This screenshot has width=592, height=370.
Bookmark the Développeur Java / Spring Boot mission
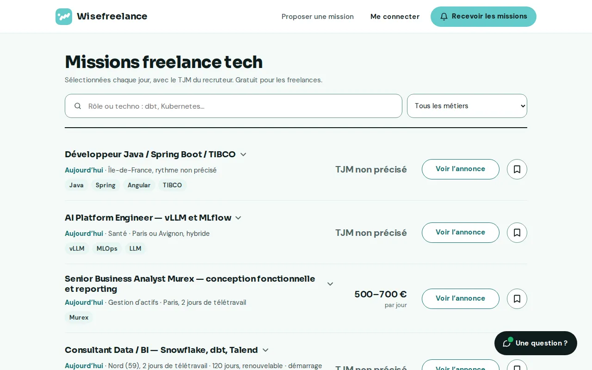pyautogui.click(x=517, y=169)
